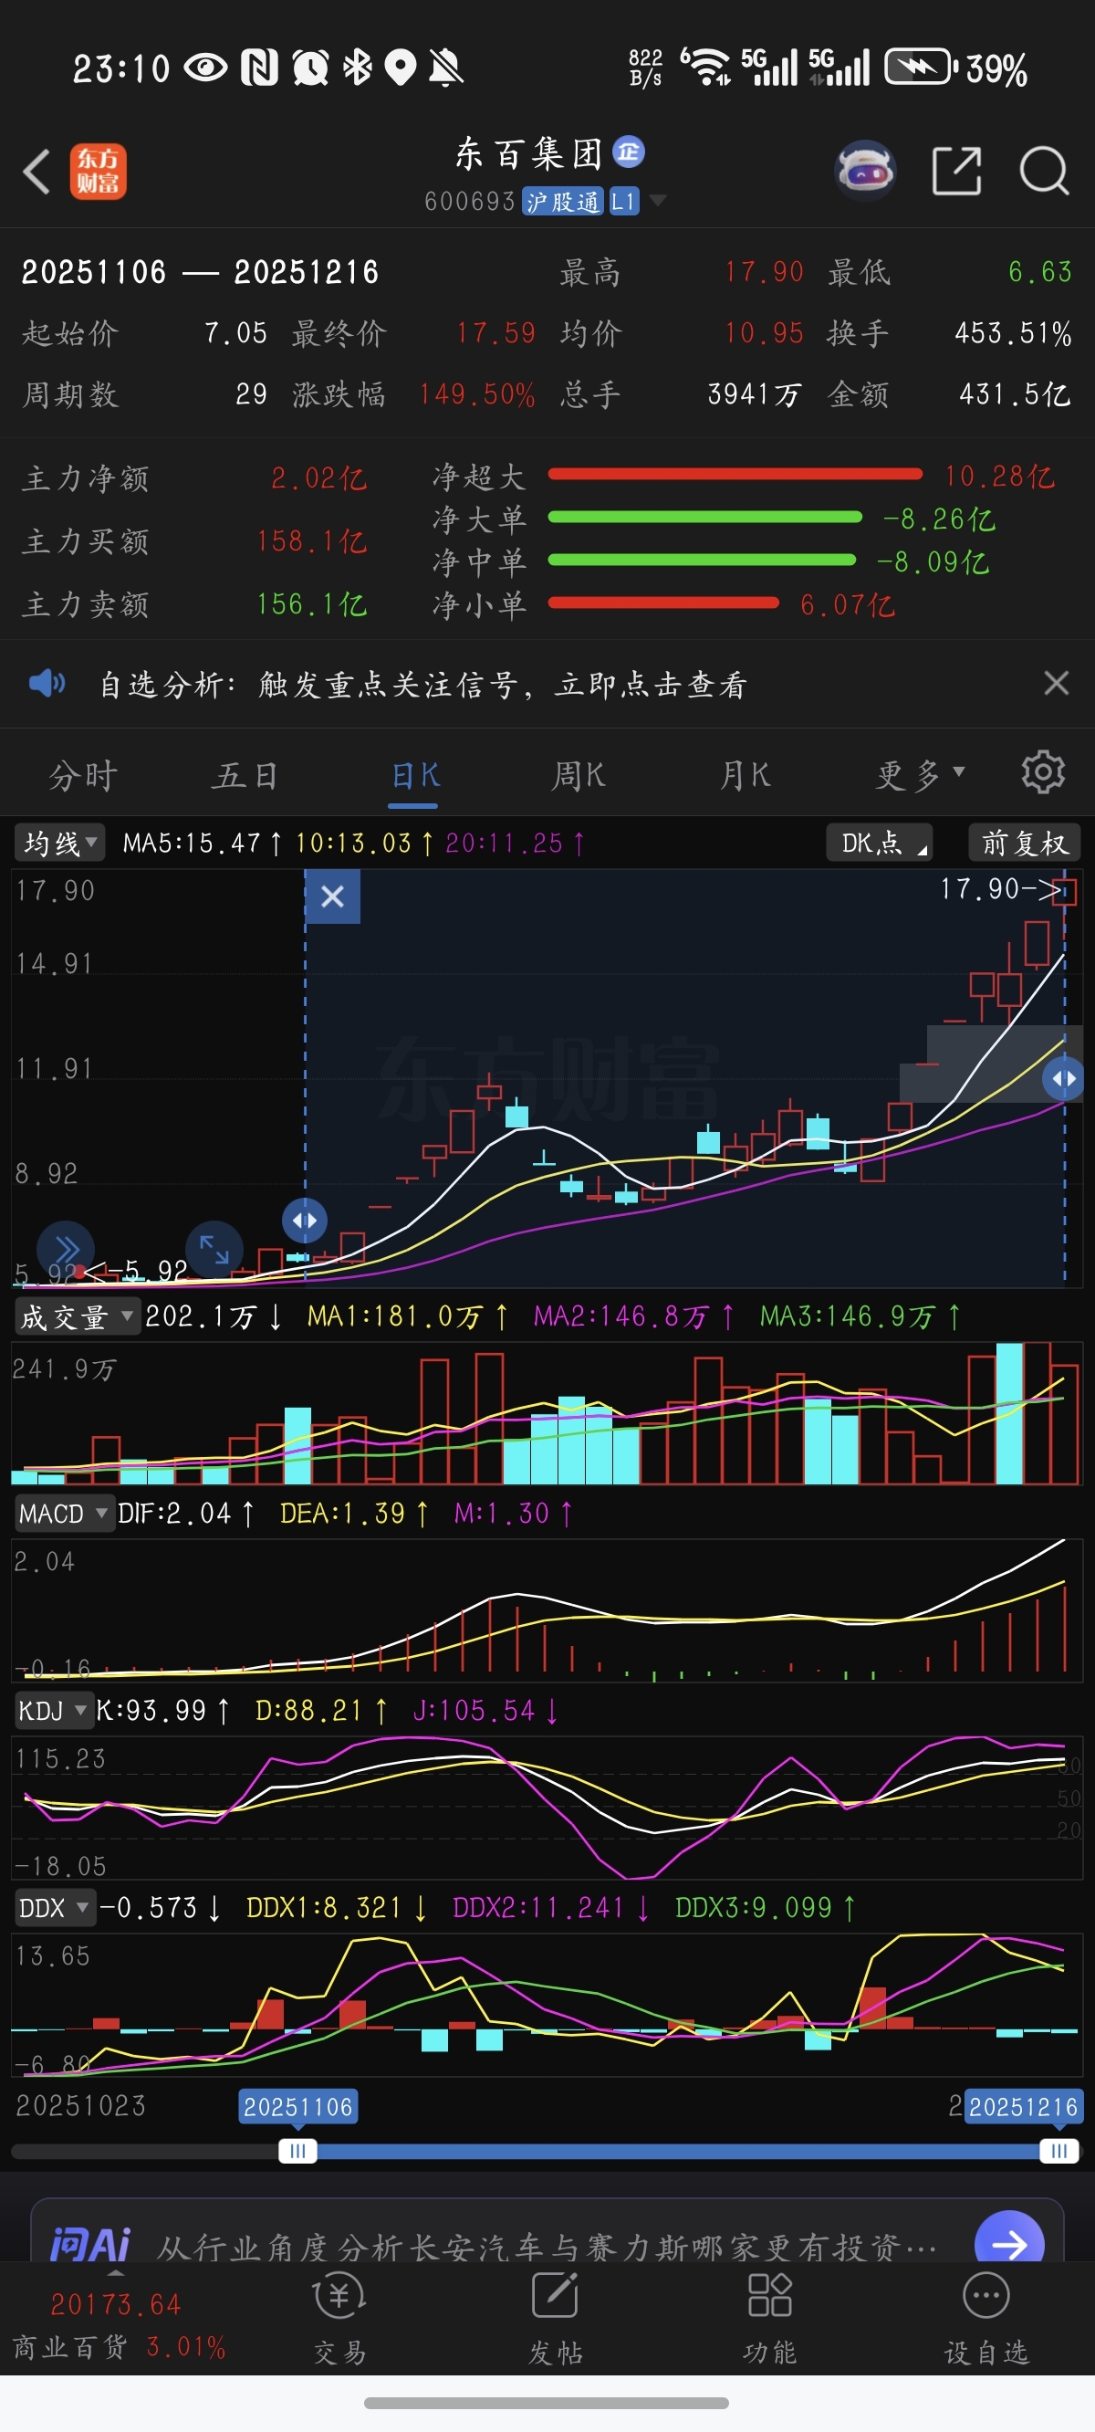Tap the NFC status bar icon
Image resolution: width=1095 pixels, height=2432 pixels.
coord(259,67)
